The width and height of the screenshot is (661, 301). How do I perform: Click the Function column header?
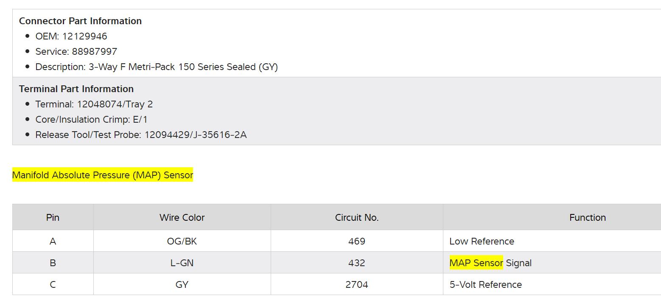587,218
